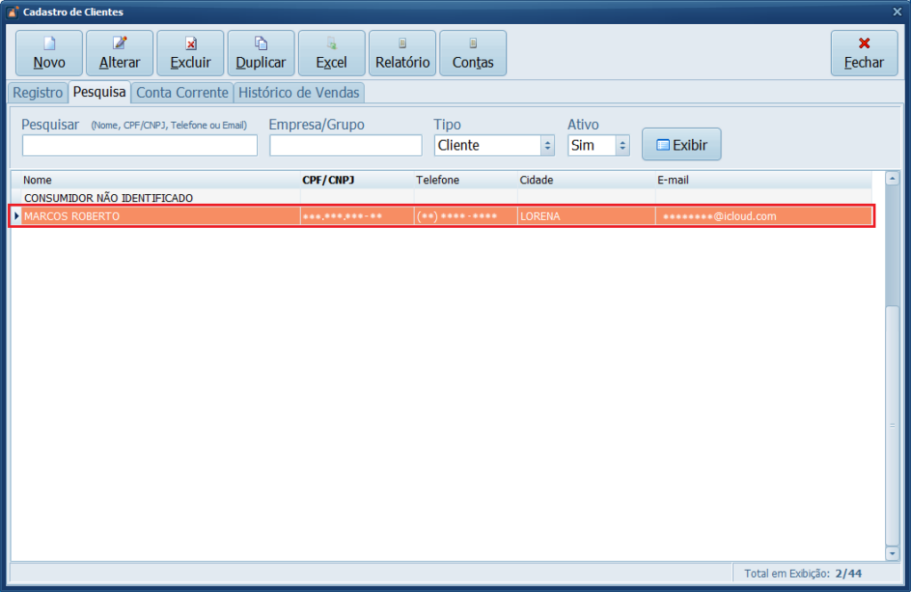Open the Contas accounts button
This screenshot has height=592, width=911.
click(x=472, y=53)
